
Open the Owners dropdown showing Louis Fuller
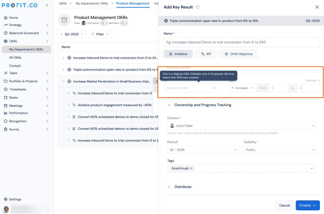click(x=242, y=126)
